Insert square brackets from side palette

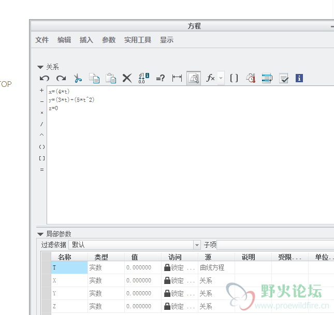coord(42,158)
